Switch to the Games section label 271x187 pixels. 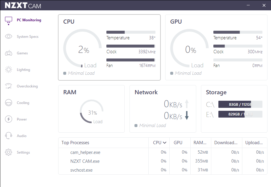pos(22,53)
